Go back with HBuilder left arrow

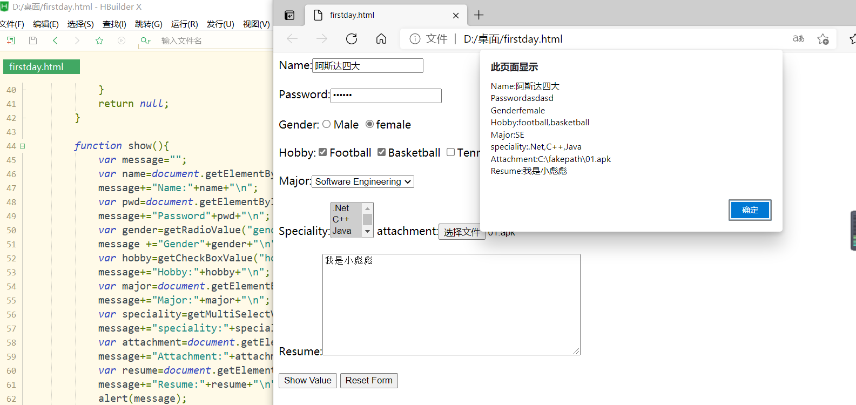point(55,40)
